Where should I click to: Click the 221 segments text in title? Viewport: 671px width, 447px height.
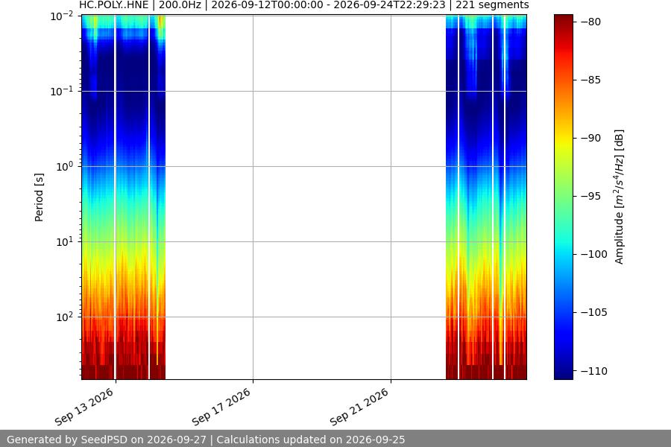(x=492, y=5)
